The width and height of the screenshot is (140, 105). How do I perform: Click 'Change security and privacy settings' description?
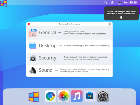tap(85, 58)
